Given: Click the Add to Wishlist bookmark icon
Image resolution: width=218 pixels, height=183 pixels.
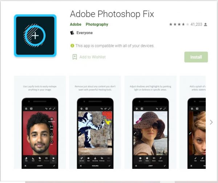Looking at the screenshot, I should pos(74,57).
